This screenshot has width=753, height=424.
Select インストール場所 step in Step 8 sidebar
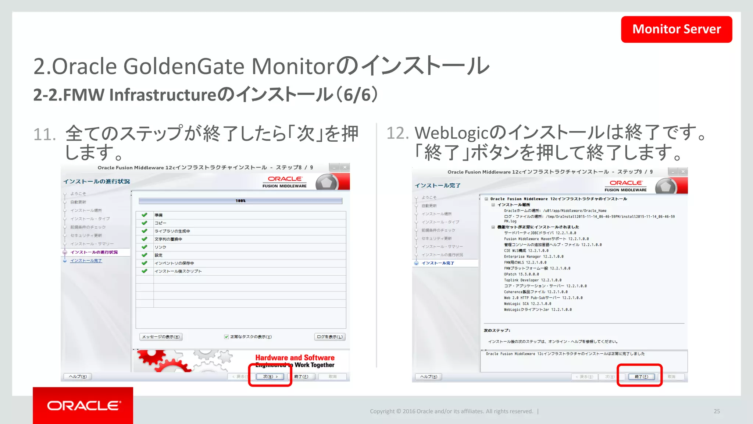tap(86, 211)
